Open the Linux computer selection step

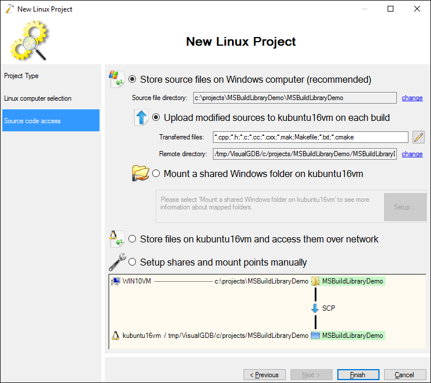(x=51, y=98)
